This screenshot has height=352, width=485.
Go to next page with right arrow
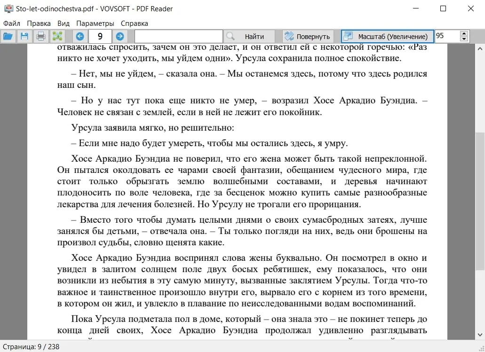tap(120, 37)
